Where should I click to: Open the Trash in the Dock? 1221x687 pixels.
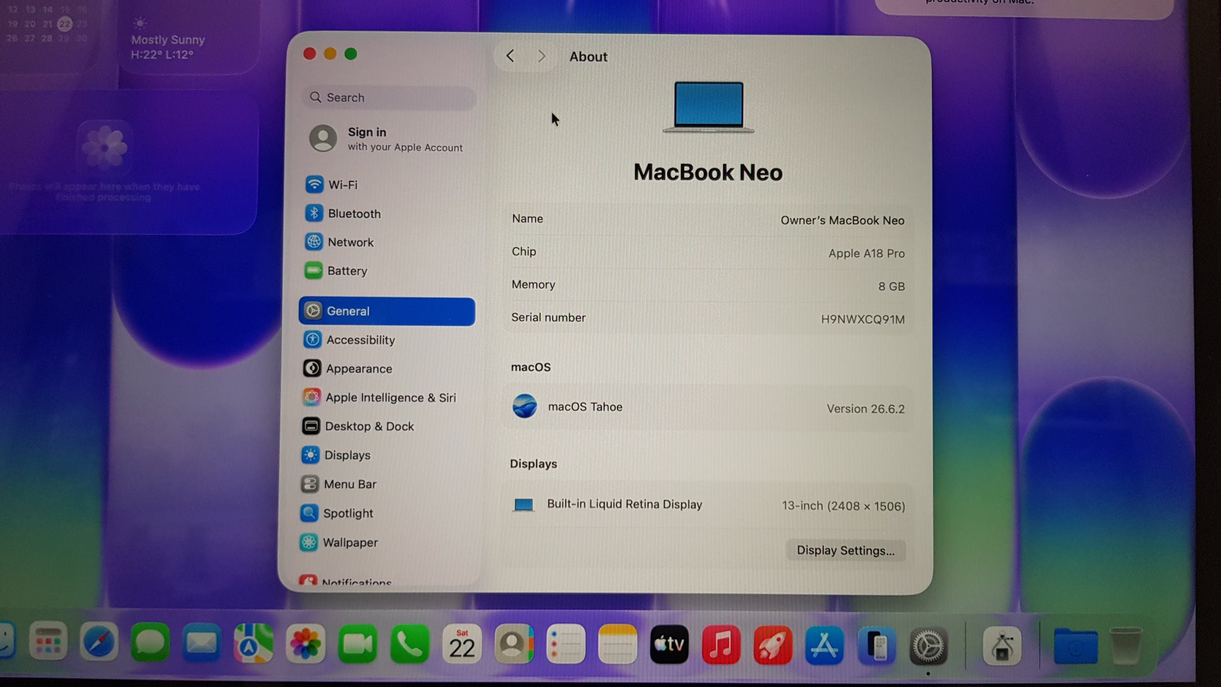point(1126,646)
